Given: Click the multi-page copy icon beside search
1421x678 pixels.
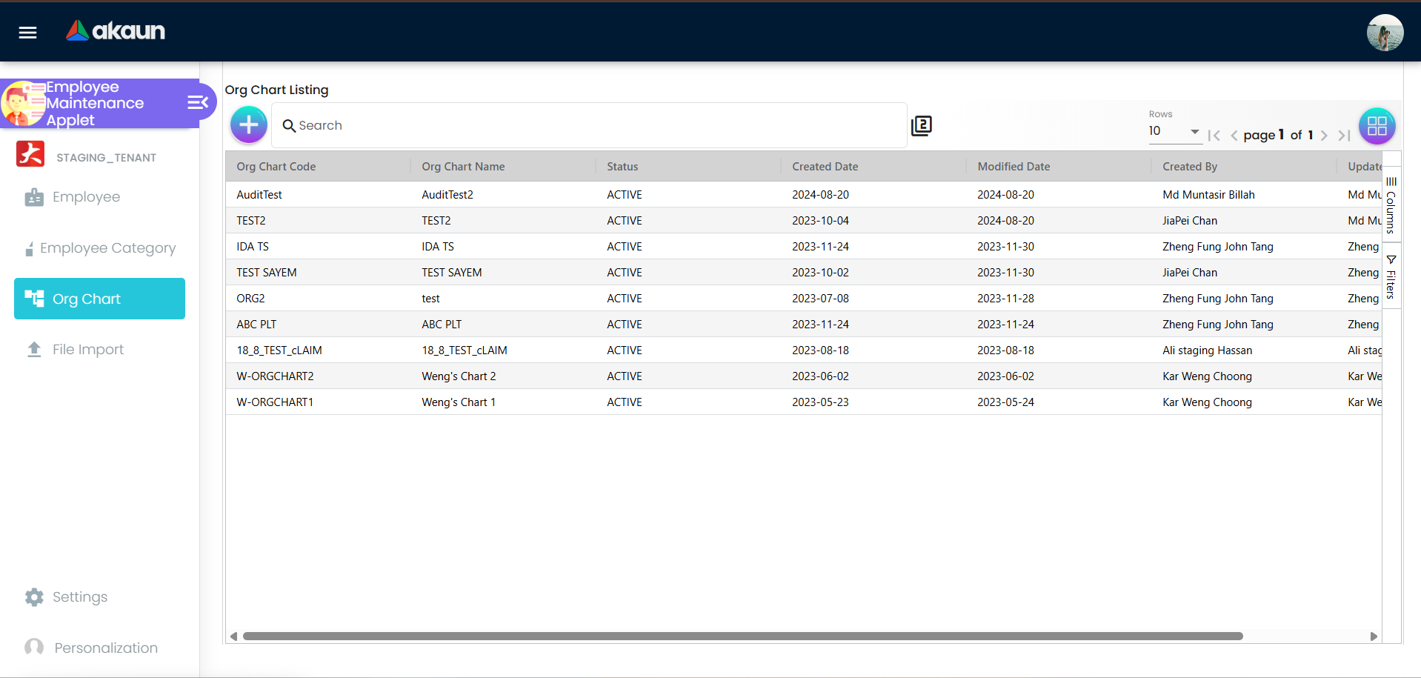Looking at the screenshot, I should 921,125.
